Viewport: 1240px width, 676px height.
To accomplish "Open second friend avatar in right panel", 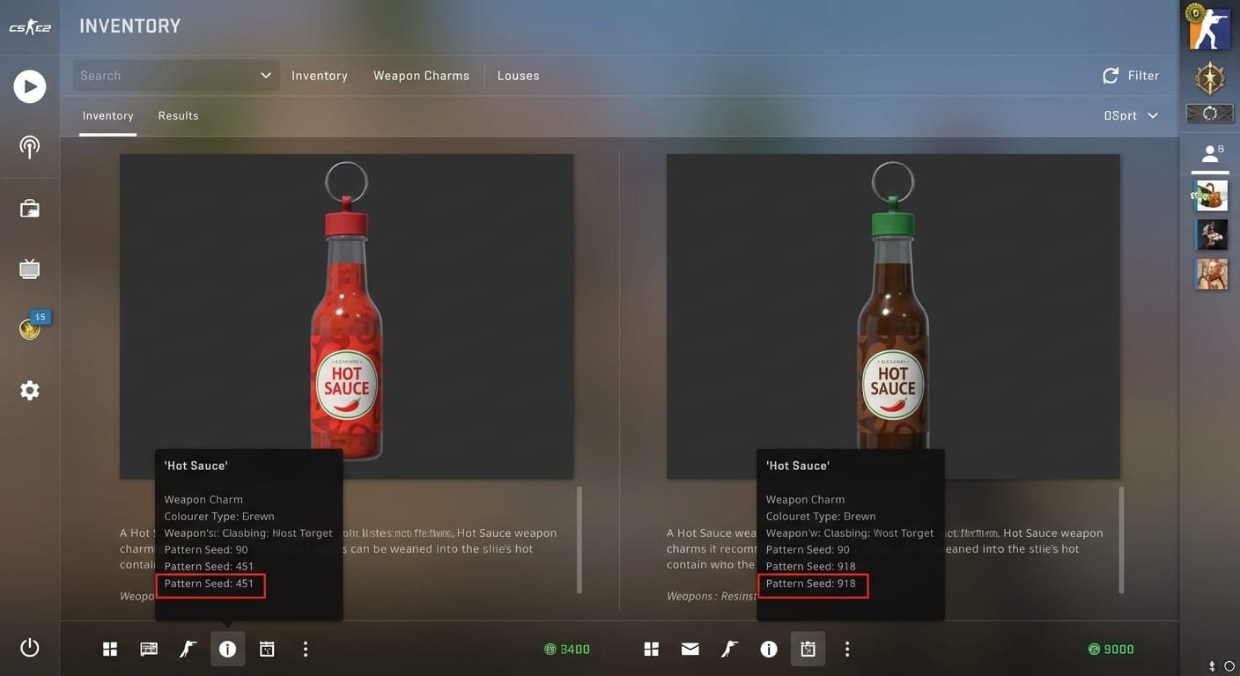I will point(1212,235).
